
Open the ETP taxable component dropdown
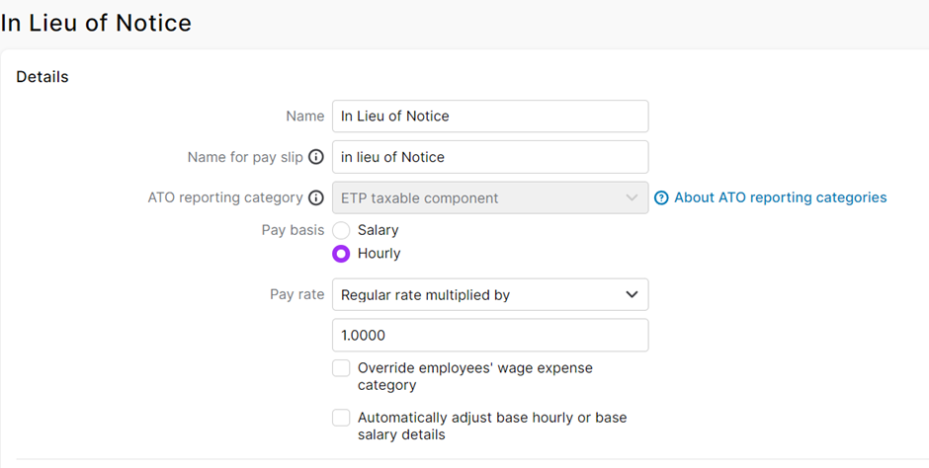pos(490,197)
